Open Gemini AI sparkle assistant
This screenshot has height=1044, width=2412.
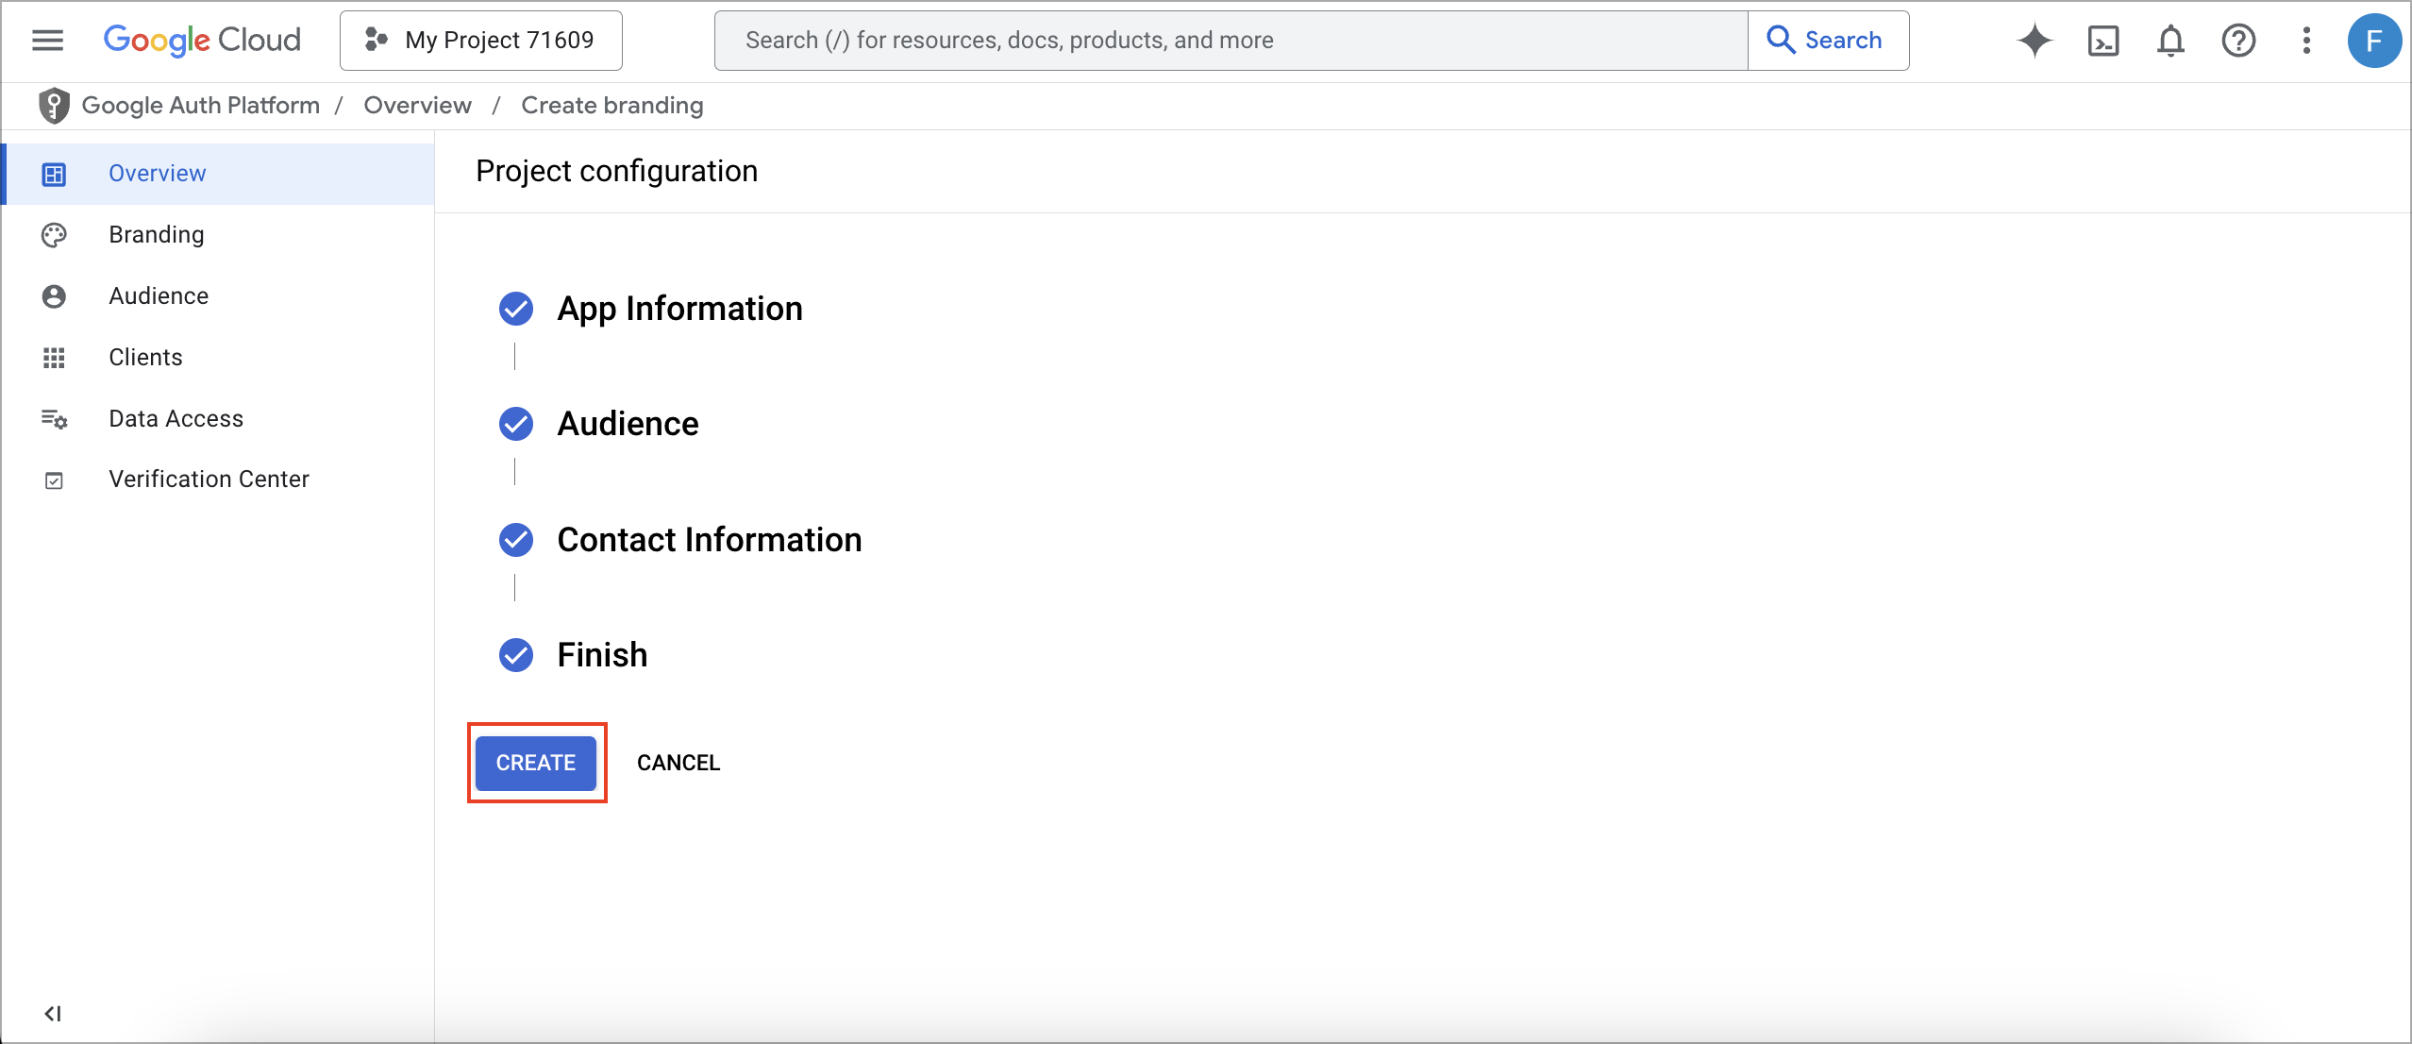coord(2035,41)
